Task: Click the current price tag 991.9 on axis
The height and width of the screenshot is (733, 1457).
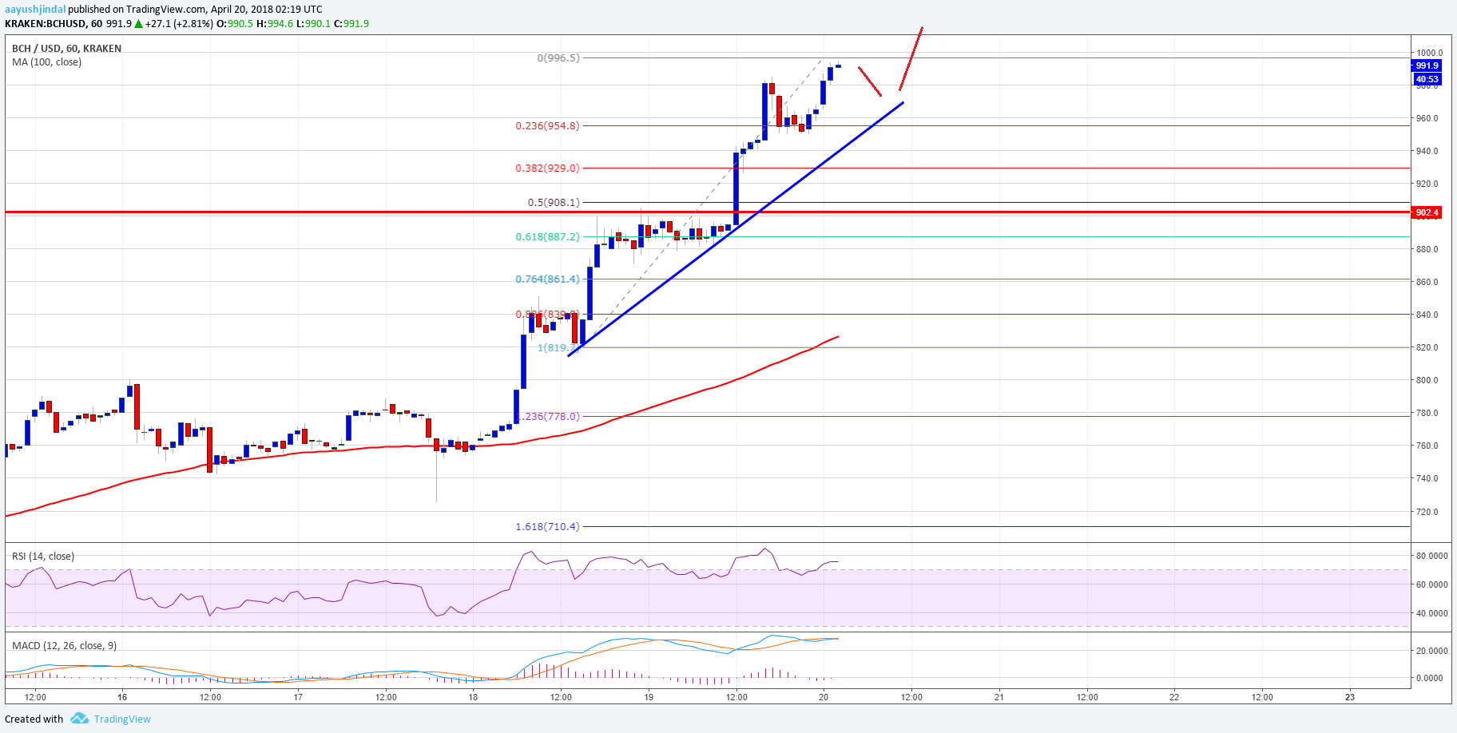Action: (1427, 65)
